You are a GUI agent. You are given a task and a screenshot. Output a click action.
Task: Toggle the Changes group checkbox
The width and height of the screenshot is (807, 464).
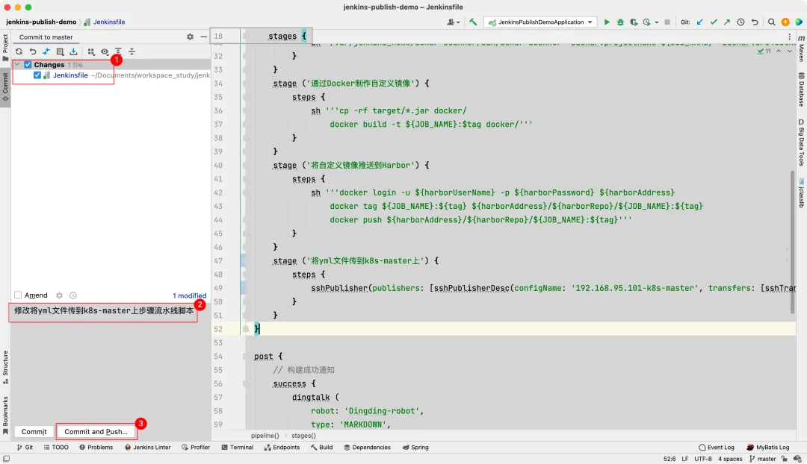pyautogui.click(x=28, y=65)
